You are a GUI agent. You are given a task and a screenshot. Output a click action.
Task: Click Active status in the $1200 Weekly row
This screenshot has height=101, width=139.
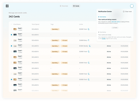[109, 46]
